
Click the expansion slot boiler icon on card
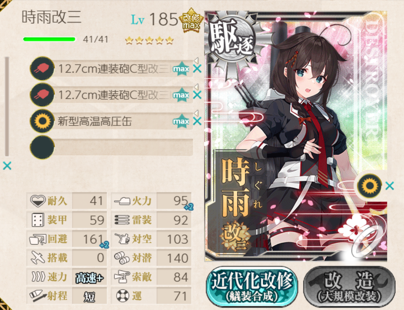pos(369,186)
